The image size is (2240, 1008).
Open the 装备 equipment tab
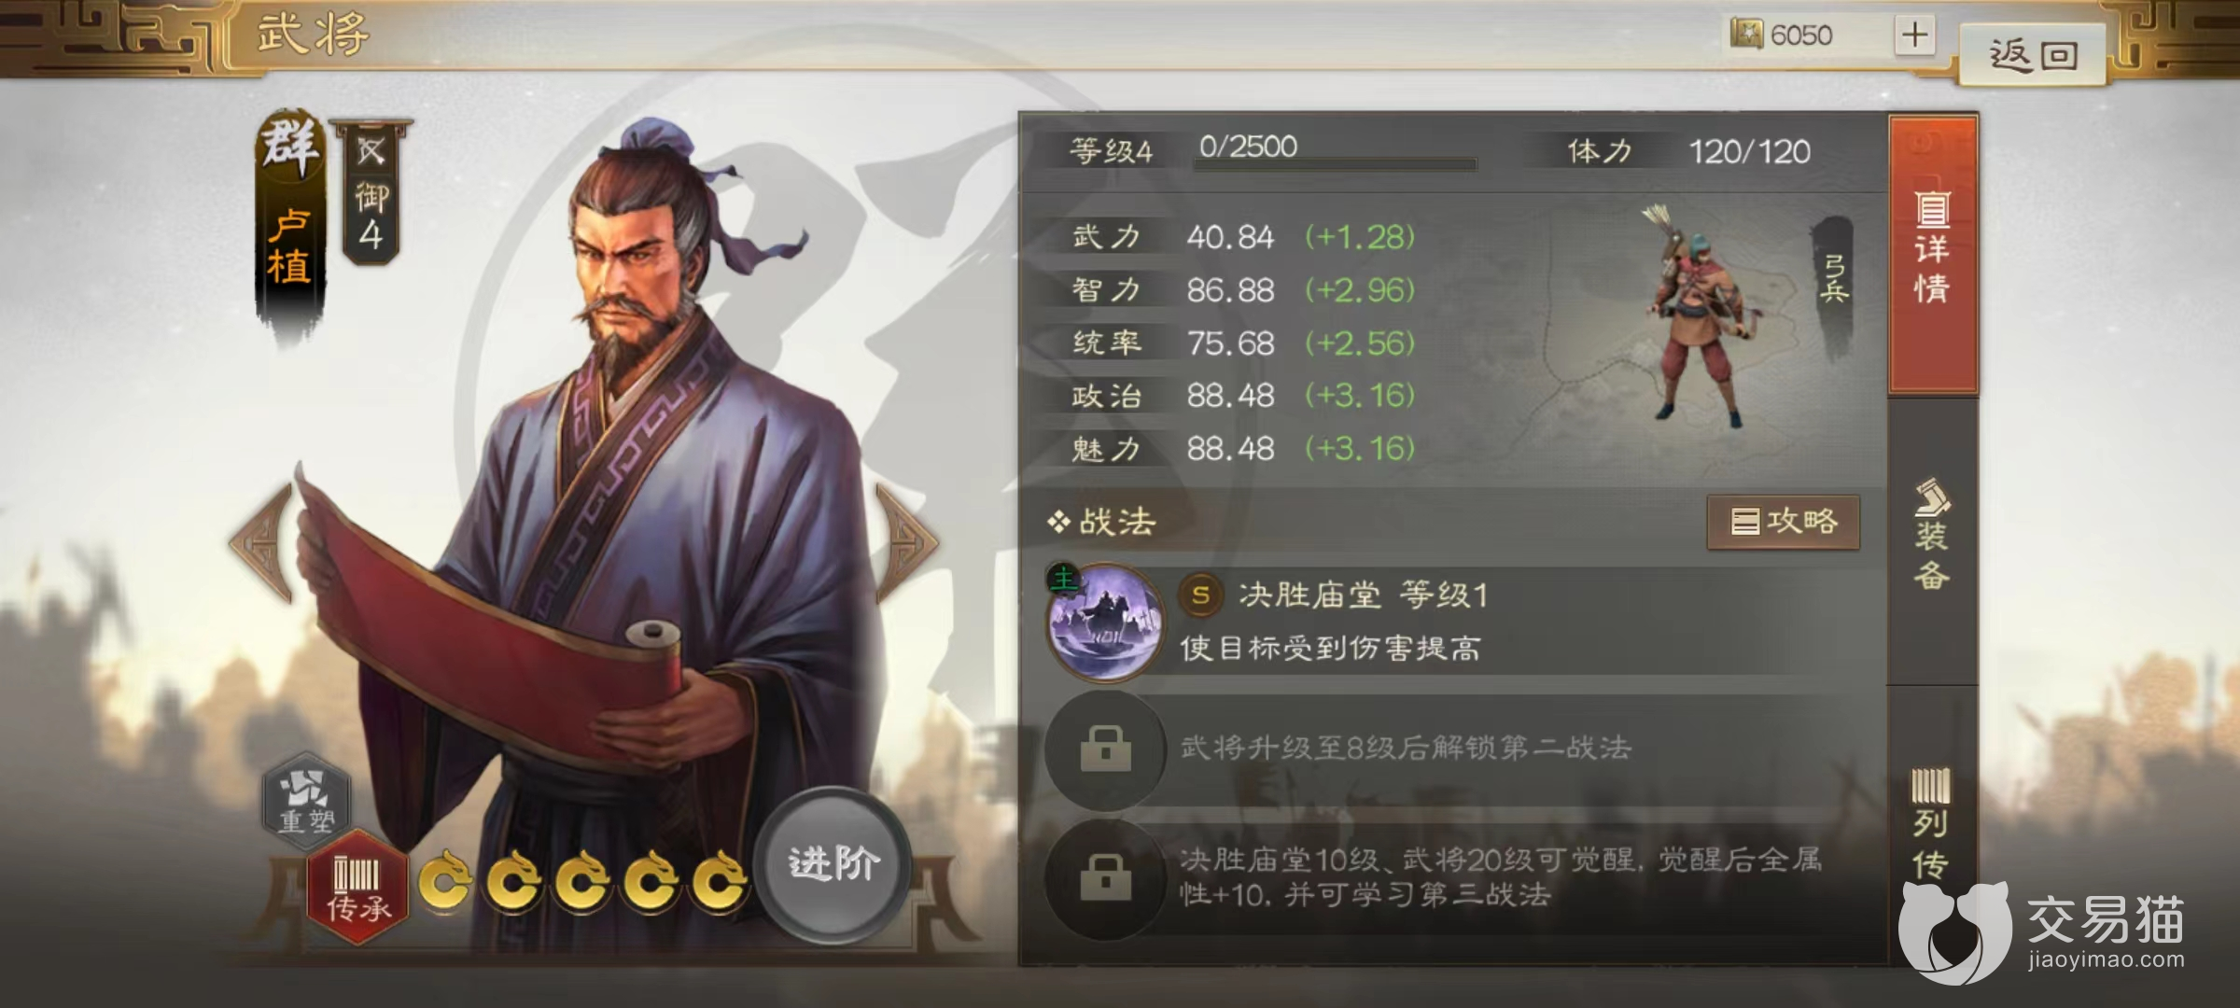tap(1933, 537)
